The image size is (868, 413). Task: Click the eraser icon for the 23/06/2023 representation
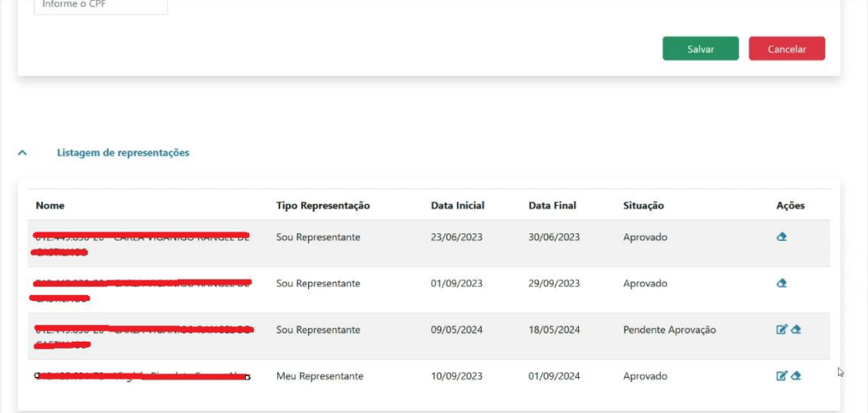coord(781,237)
